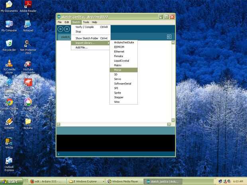Click the horizontal scrollbar right arrow
The height and width of the screenshot is (185, 247).
pos(169,124)
